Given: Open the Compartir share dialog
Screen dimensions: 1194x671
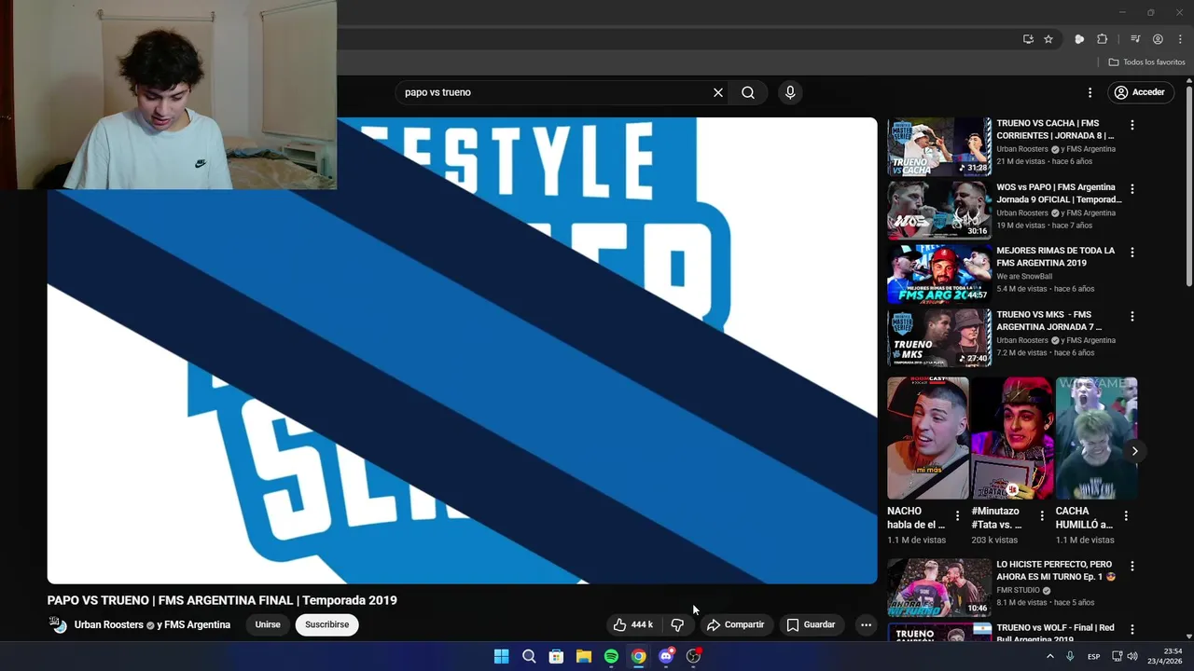Looking at the screenshot, I should (735, 624).
